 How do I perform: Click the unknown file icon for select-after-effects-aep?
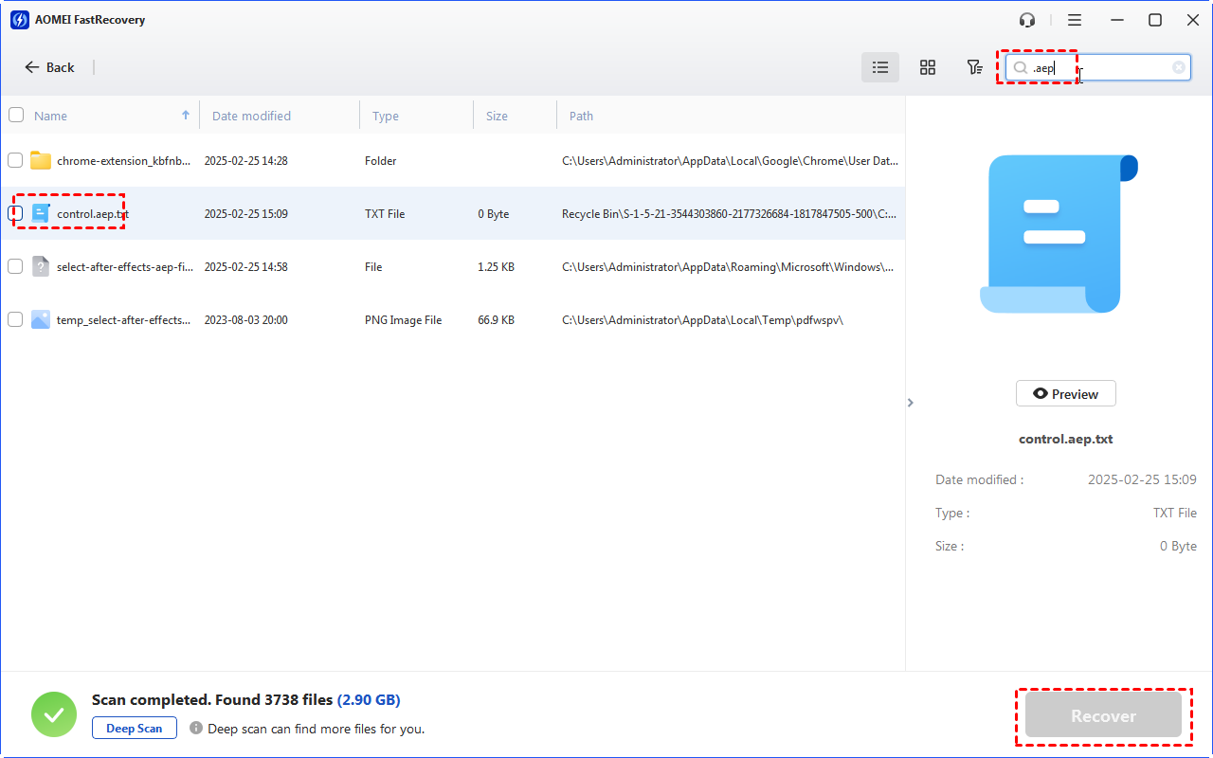pos(40,266)
